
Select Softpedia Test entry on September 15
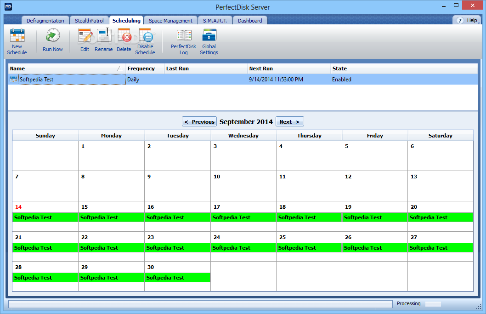(111, 217)
